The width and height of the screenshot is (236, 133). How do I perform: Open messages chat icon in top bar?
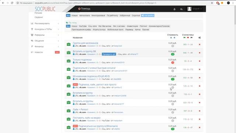(181, 9)
